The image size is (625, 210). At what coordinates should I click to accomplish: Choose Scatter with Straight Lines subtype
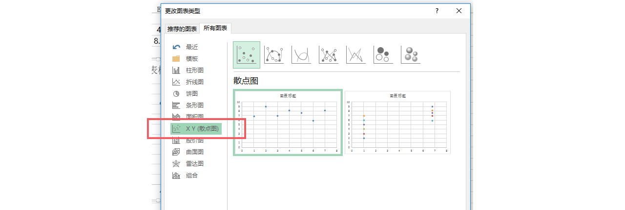tap(356, 55)
